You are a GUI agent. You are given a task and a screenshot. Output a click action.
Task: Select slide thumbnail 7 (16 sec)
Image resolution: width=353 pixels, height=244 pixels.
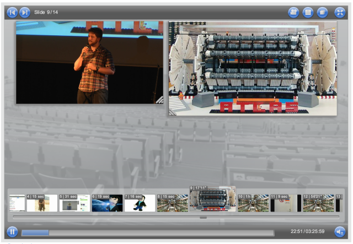click(x=140, y=203)
